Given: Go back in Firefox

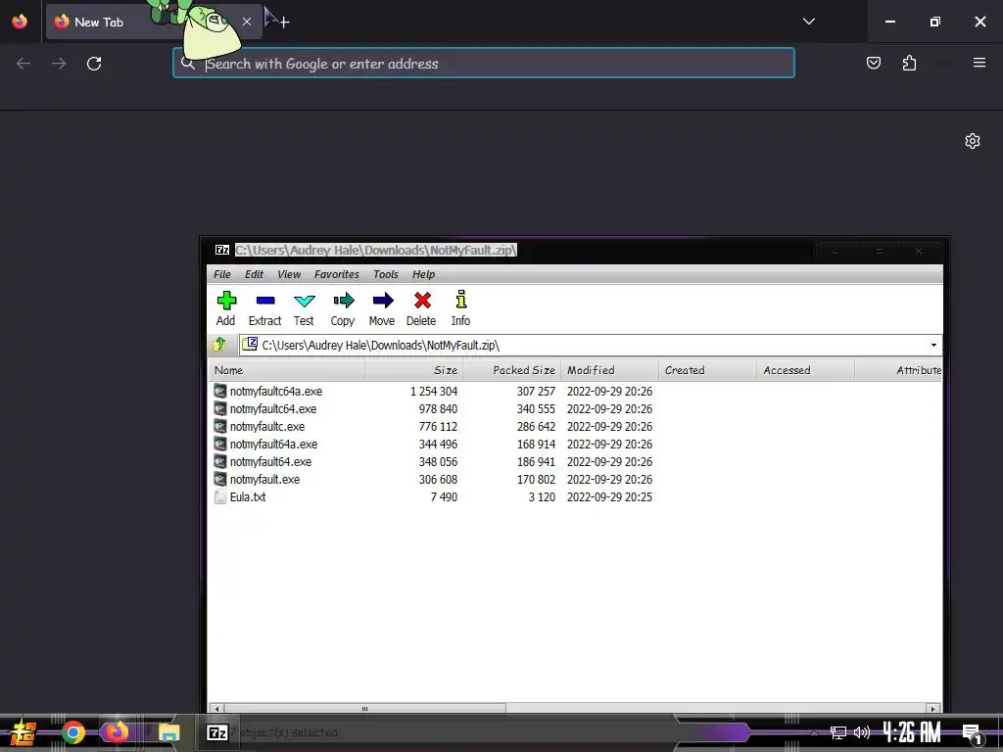Looking at the screenshot, I should click(x=24, y=64).
